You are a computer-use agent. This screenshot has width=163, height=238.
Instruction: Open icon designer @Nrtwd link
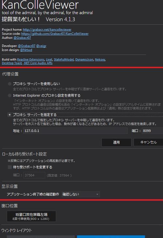(26, 50)
